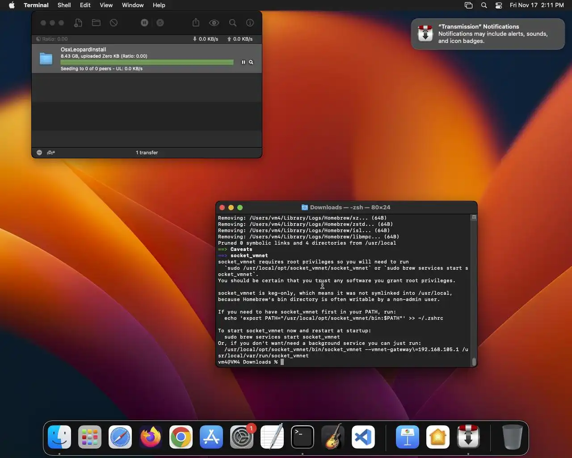Click Create Torrent File icon in Transmission toolbar
572x458 pixels.
[78, 23]
